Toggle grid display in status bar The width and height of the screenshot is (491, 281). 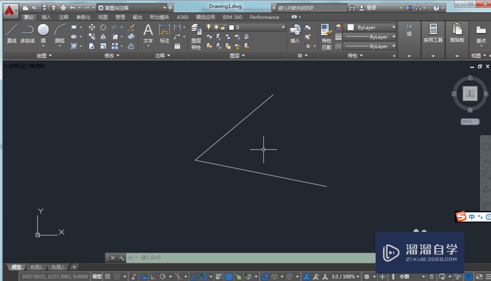(108, 276)
